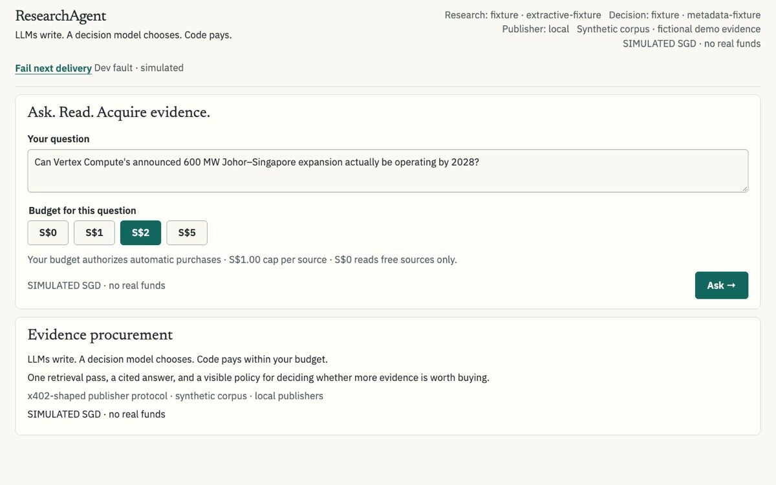Click the Evidence procurement heading
Screen dimensions: 776x485
[100, 335]
